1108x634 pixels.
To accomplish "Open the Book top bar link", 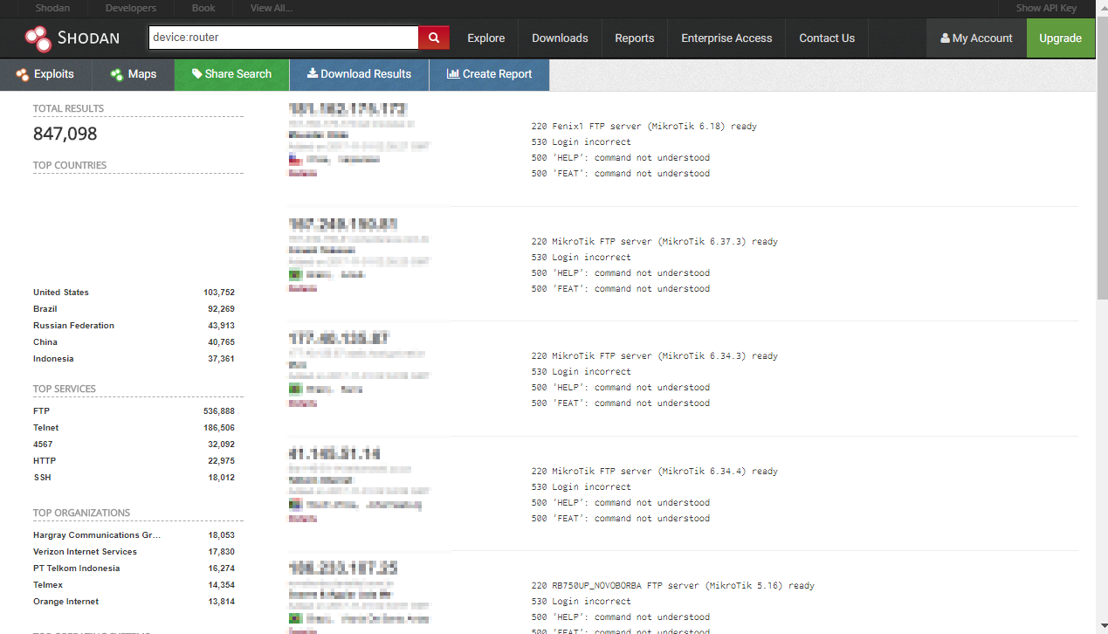I will 203,8.
